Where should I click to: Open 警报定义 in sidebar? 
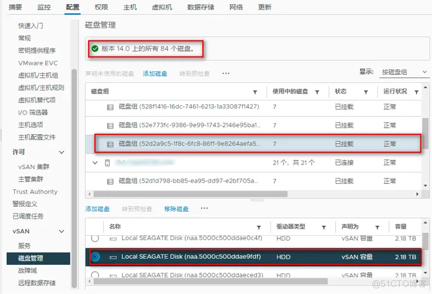[25, 204]
